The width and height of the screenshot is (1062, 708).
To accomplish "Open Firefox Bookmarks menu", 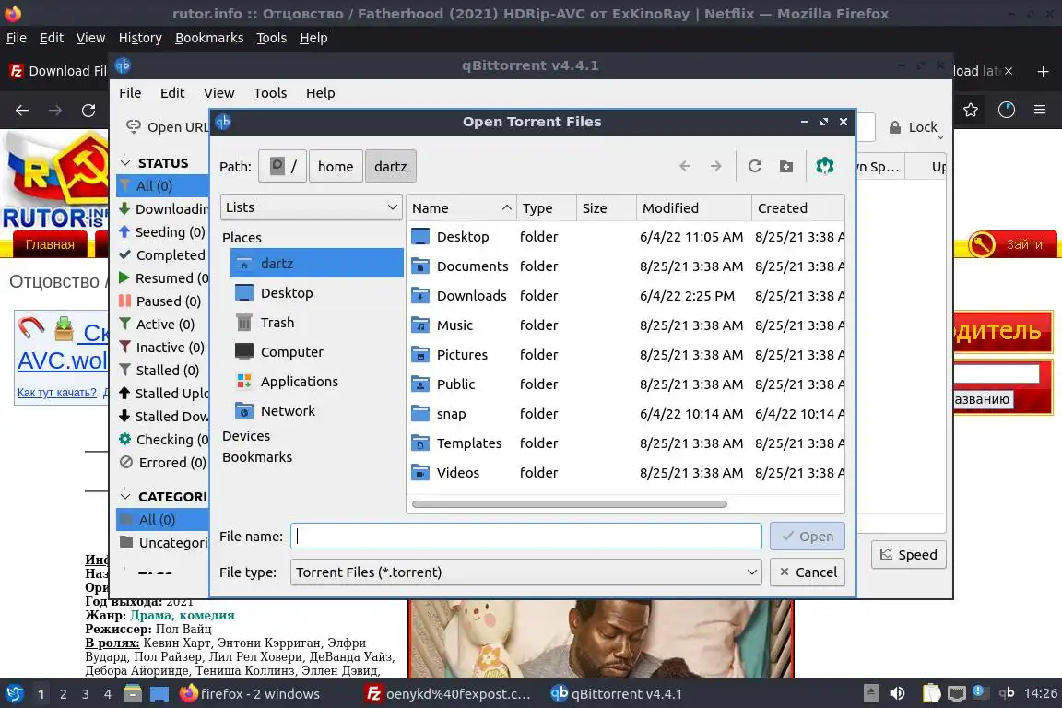I will pos(209,38).
